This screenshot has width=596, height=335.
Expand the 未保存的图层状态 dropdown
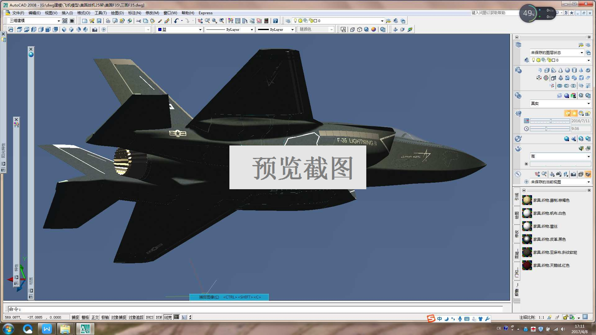tap(557, 53)
